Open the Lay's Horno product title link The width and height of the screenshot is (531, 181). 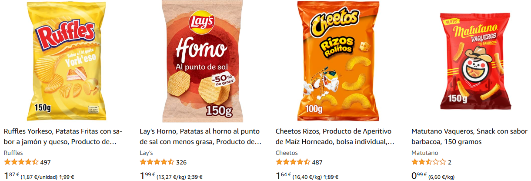pos(200,136)
